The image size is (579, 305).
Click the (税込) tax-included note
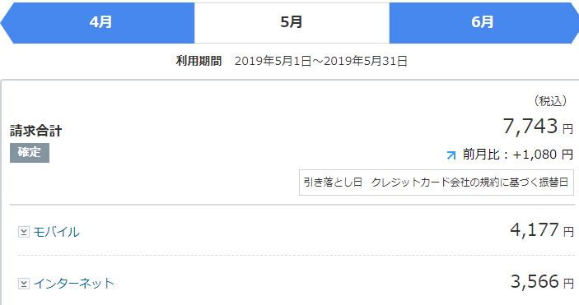550,101
